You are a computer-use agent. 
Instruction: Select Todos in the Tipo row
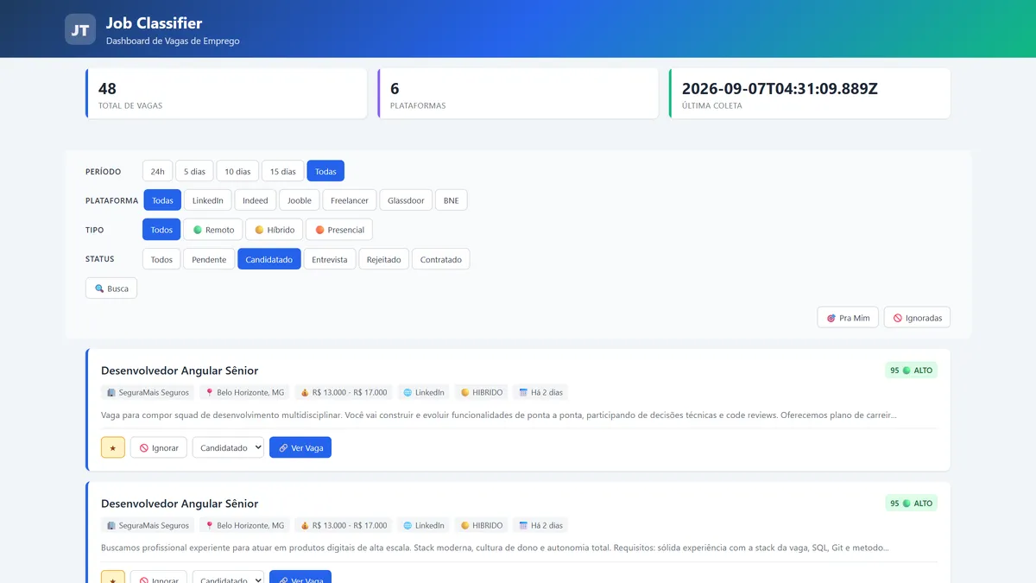pyautogui.click(x=161, y=230)
